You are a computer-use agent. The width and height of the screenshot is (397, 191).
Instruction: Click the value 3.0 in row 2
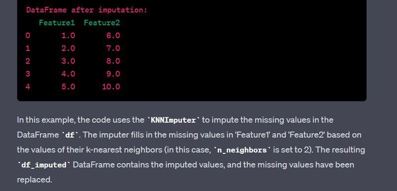pyautogui.click(x=68, y=61)
